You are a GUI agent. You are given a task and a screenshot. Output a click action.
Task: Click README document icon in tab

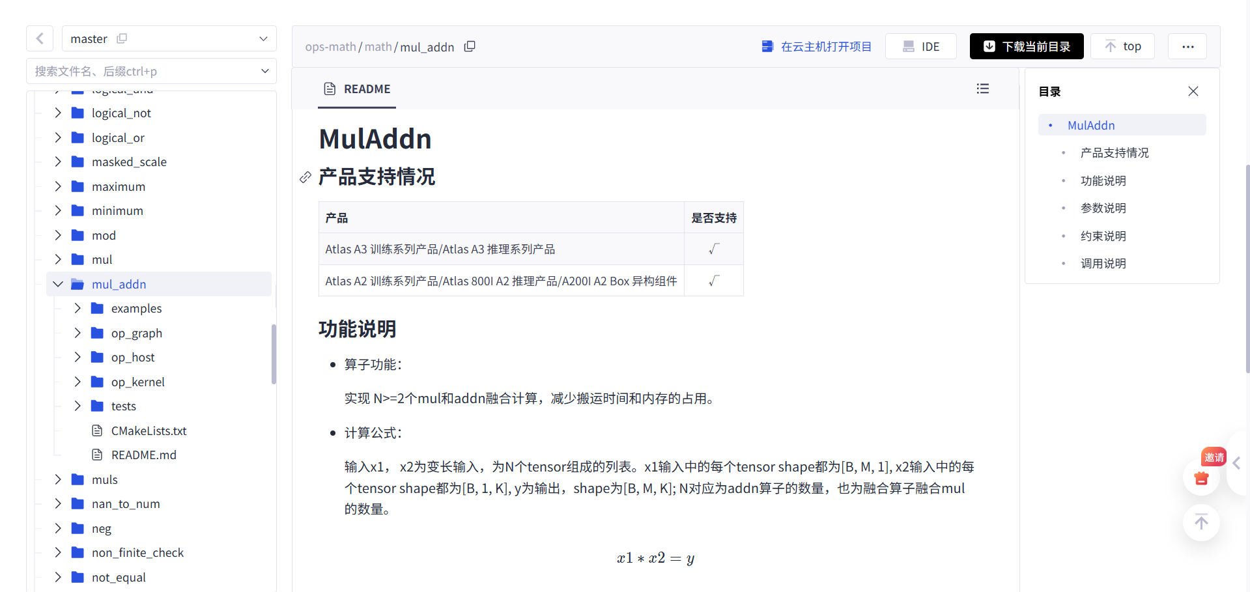point(330,89)
